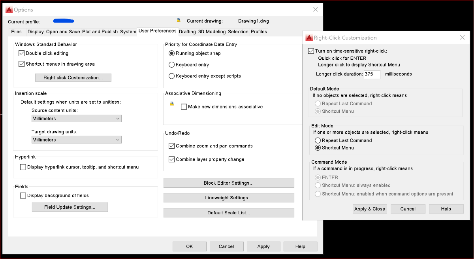Toggle Shortcut menus in drawing area
Image resolution: width=474 pixels, height=259 pixels.
(x=22, y=64)
